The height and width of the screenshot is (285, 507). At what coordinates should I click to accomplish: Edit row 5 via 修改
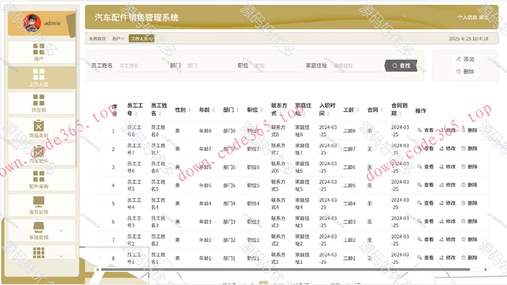(447, 203)
